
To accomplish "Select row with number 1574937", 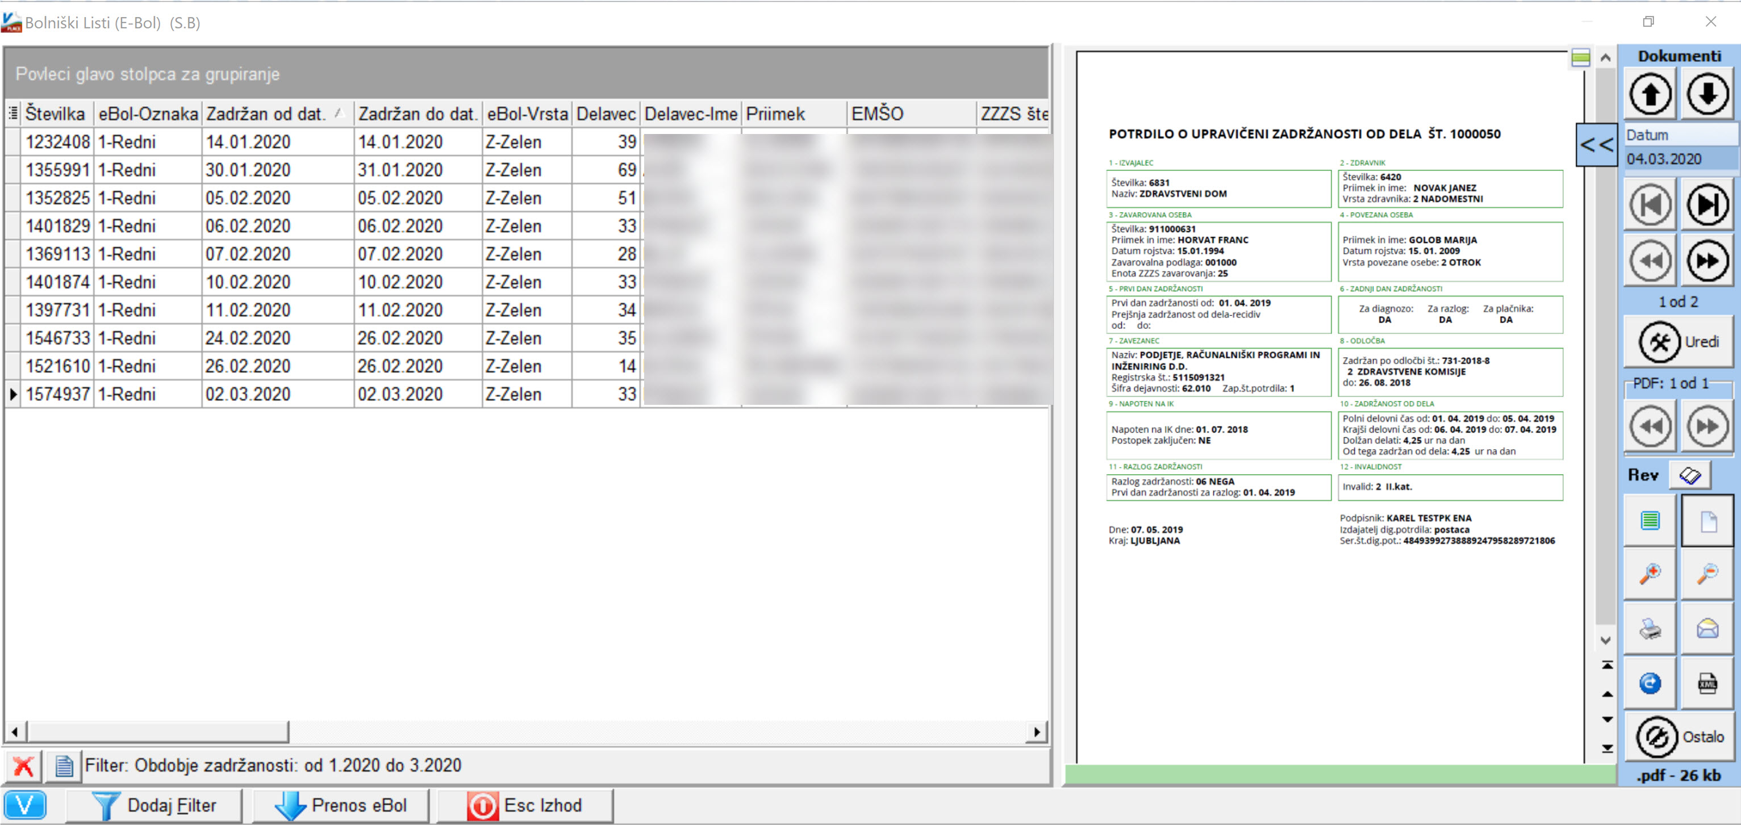I will (x=527, y=395).
